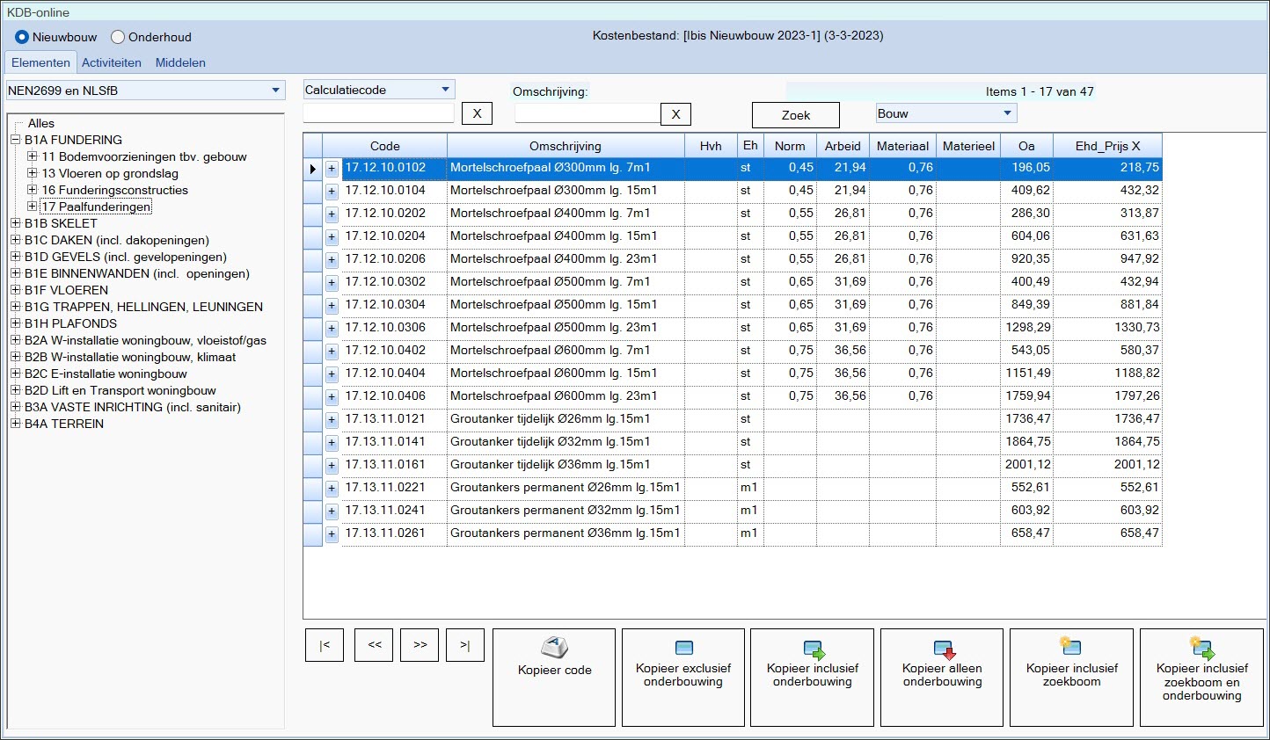Viewport: 1270px width, 740px height.
Task: Go to previous page with << button
Action: [374, 645]
